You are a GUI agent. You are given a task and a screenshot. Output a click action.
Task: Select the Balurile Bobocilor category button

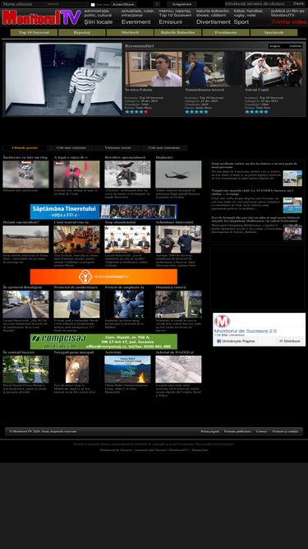(178, 33)
